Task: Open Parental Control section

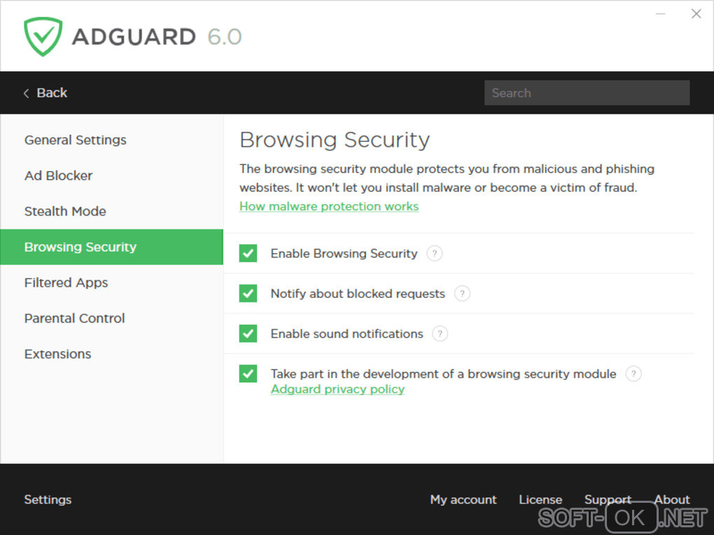Action: (x=75, y=318)
